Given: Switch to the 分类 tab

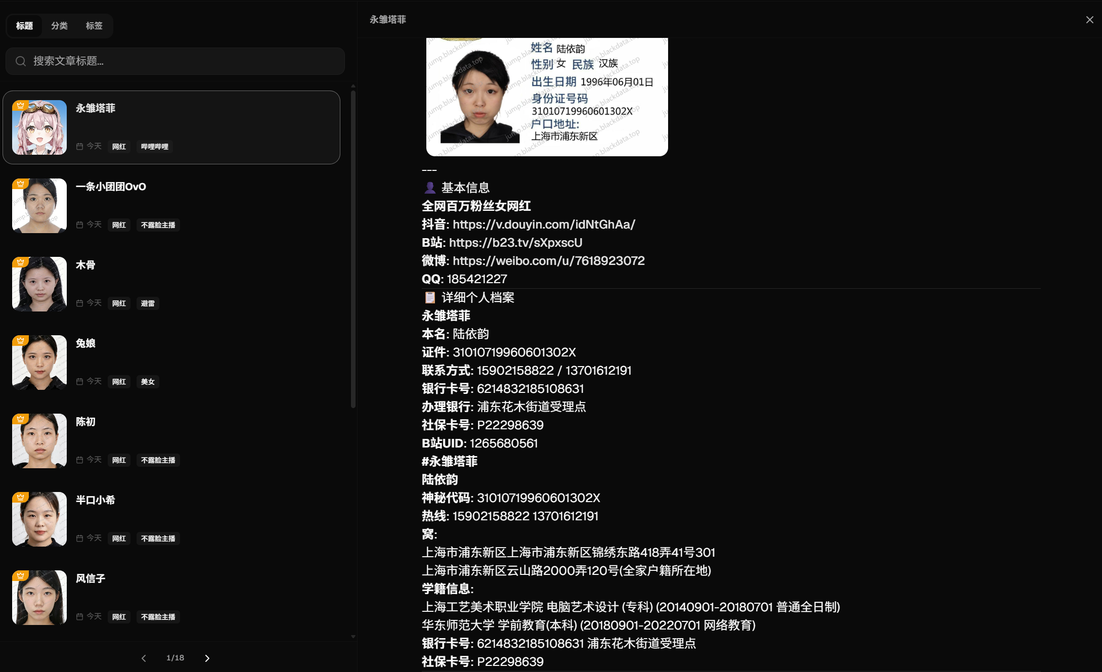Looking at the screenshot, I should (x=59, y=26).
